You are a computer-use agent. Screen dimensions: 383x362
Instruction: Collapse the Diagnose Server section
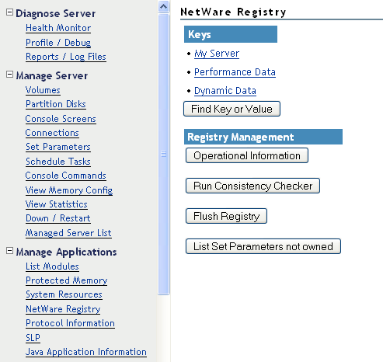pos(9,12)
